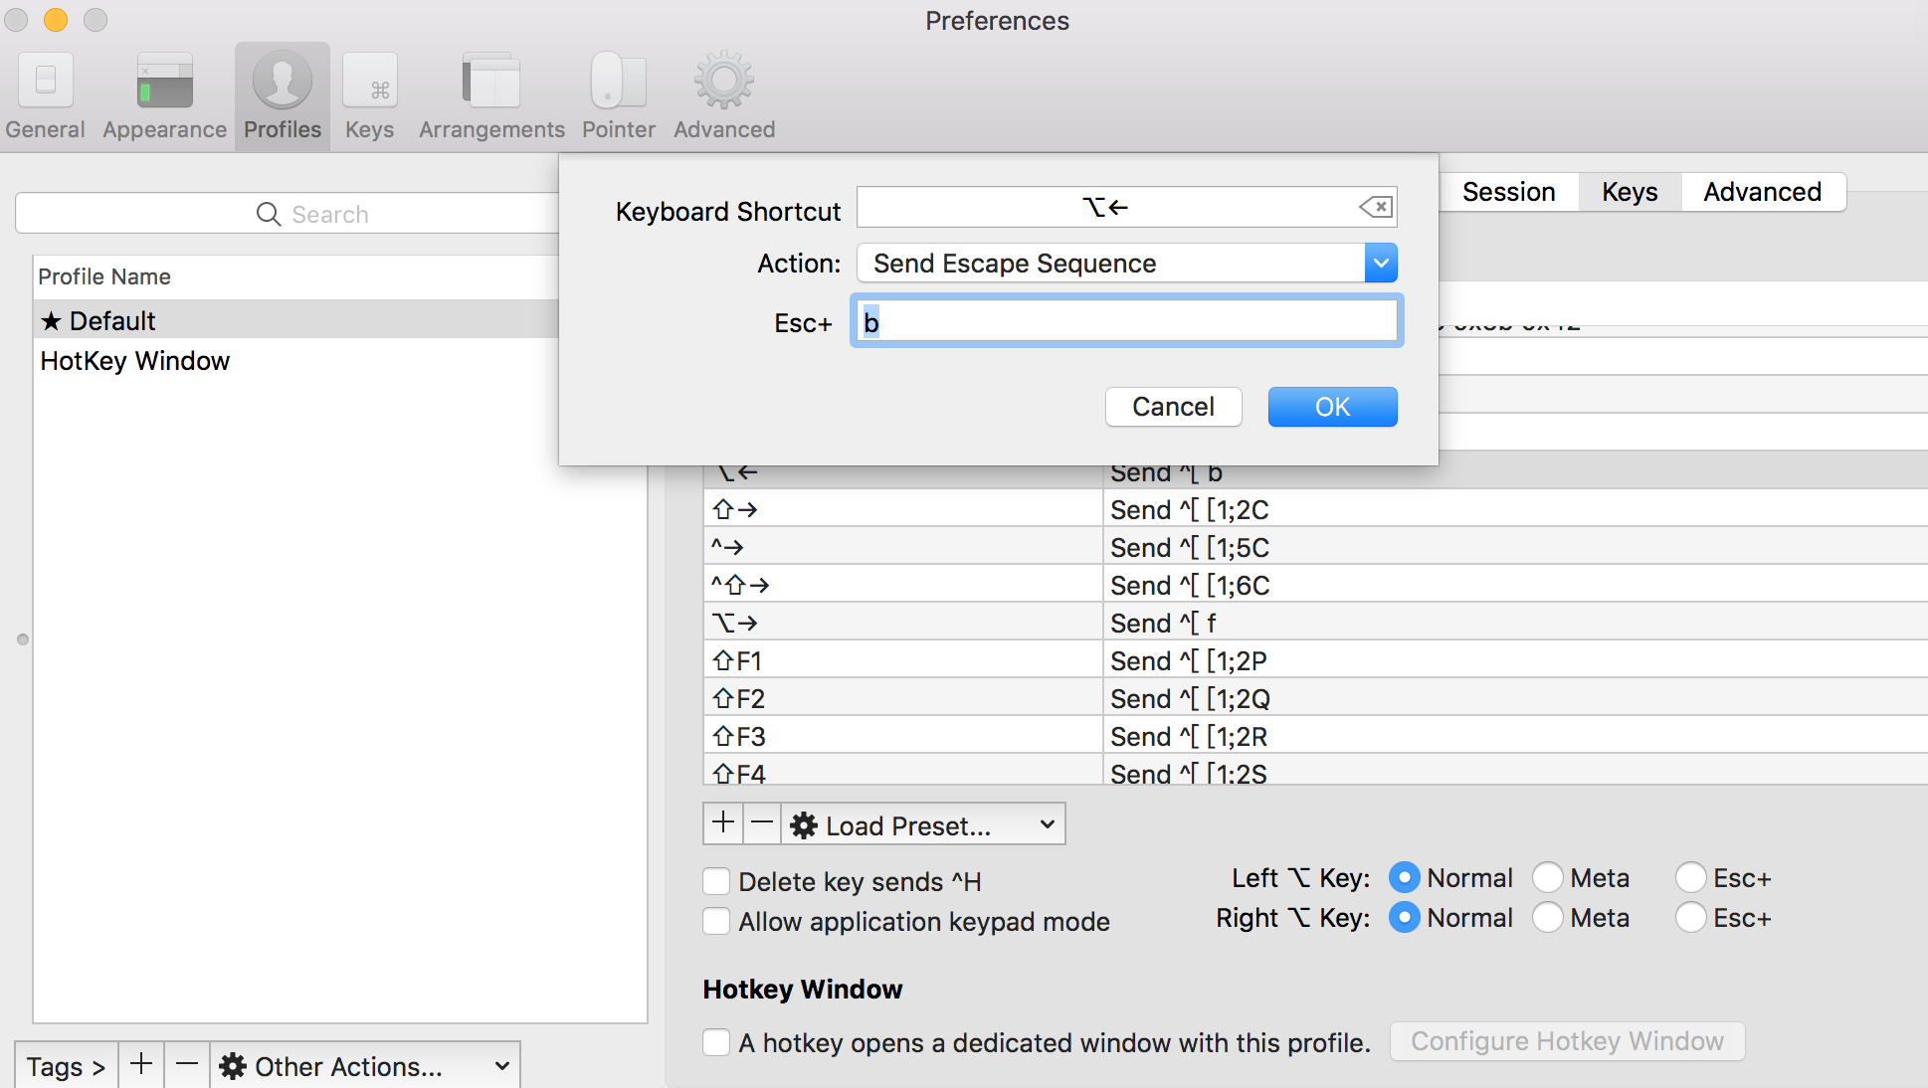Select the Default profile
The image size is (1928, 1088).
296,320
